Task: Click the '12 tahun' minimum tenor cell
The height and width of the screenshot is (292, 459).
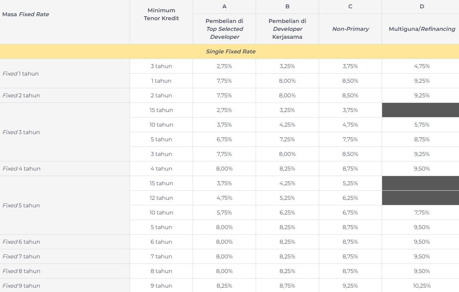Action: pyautogui.click(x=161, y=198)
